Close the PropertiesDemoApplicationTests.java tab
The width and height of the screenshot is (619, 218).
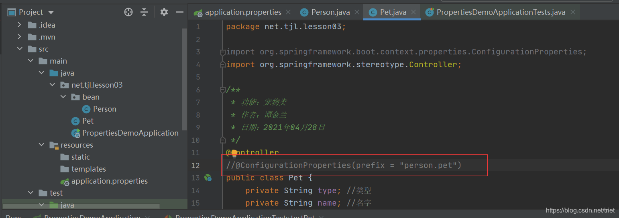click(573, 12)
